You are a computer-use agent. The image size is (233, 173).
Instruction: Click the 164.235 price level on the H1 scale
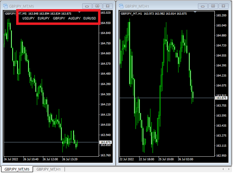(x=221, y=76)
